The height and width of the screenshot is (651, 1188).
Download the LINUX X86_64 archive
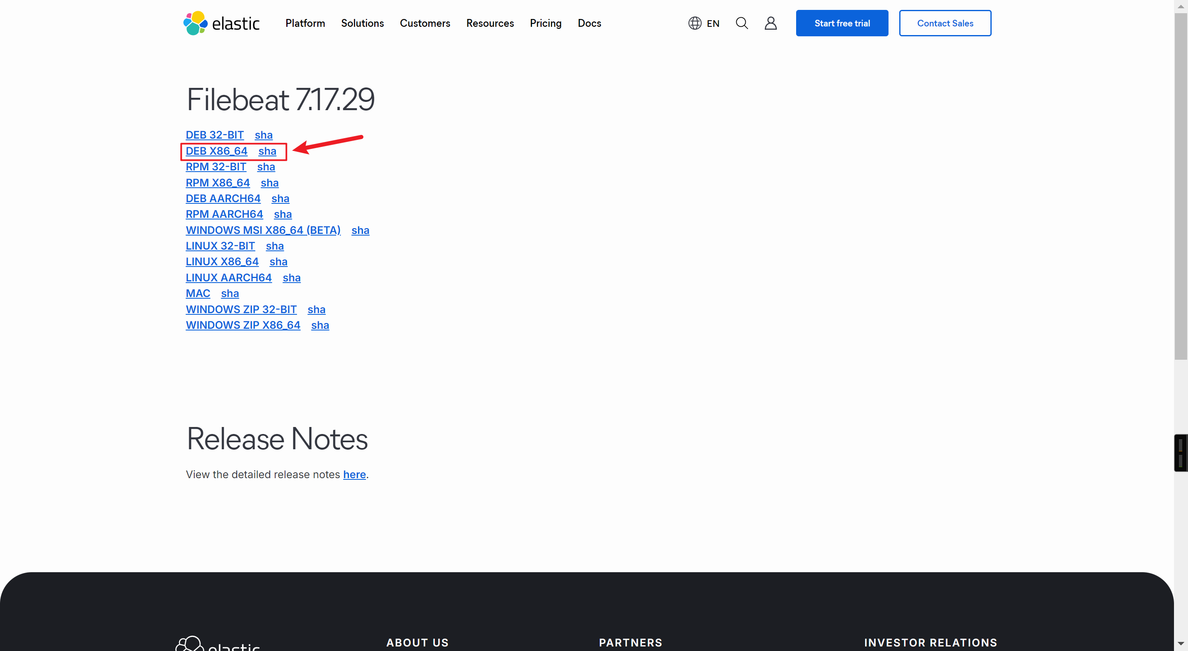click(222, 262)
